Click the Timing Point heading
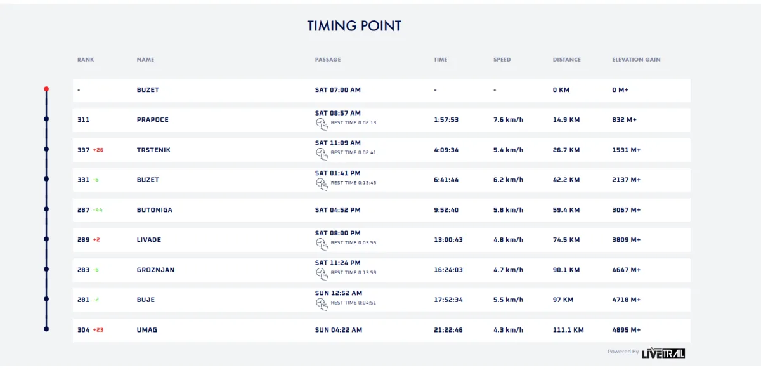Viewport: 761px width, 370px height. pos(354,26)
